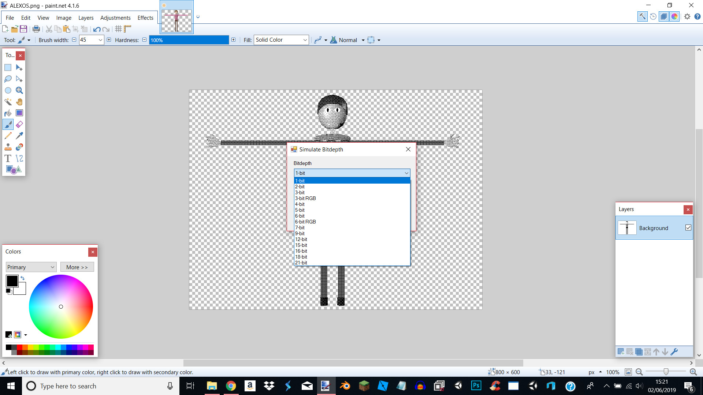The image size is (703, 395).
Task: Select the Pencil tool
Action: coord(8,136)
